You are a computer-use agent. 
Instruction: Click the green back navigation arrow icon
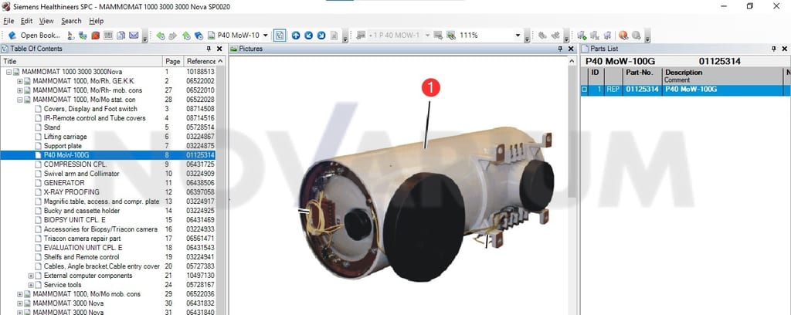161,36
